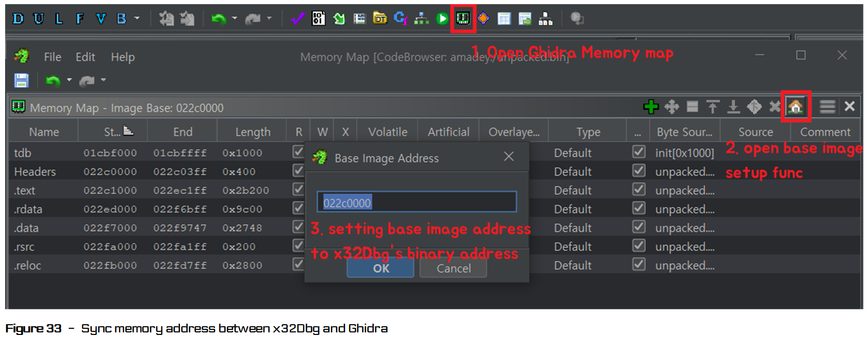The image size is (866, 337).
Task: Sort by the Start column header
Action: [x=113, y=132]
